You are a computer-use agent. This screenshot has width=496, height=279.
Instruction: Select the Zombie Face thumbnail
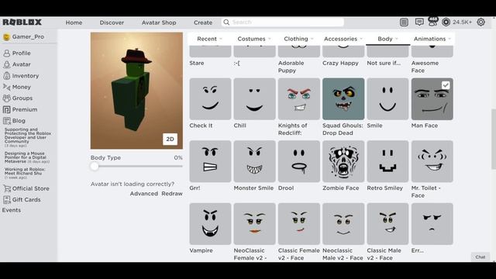click(x=343, y=161)
